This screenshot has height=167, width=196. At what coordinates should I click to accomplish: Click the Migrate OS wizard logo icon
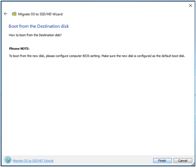pos(14,14)
